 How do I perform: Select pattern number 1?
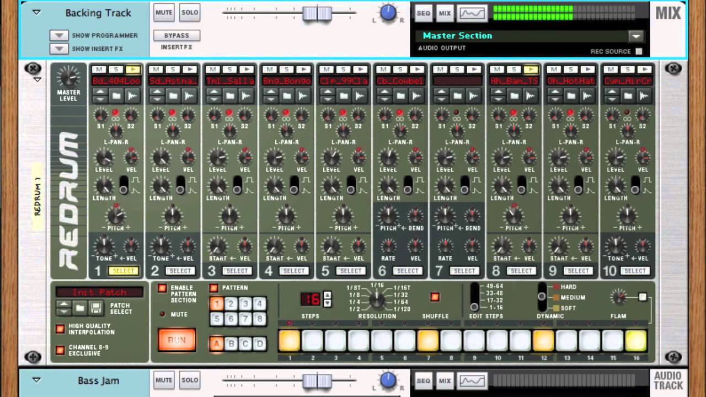217,304
